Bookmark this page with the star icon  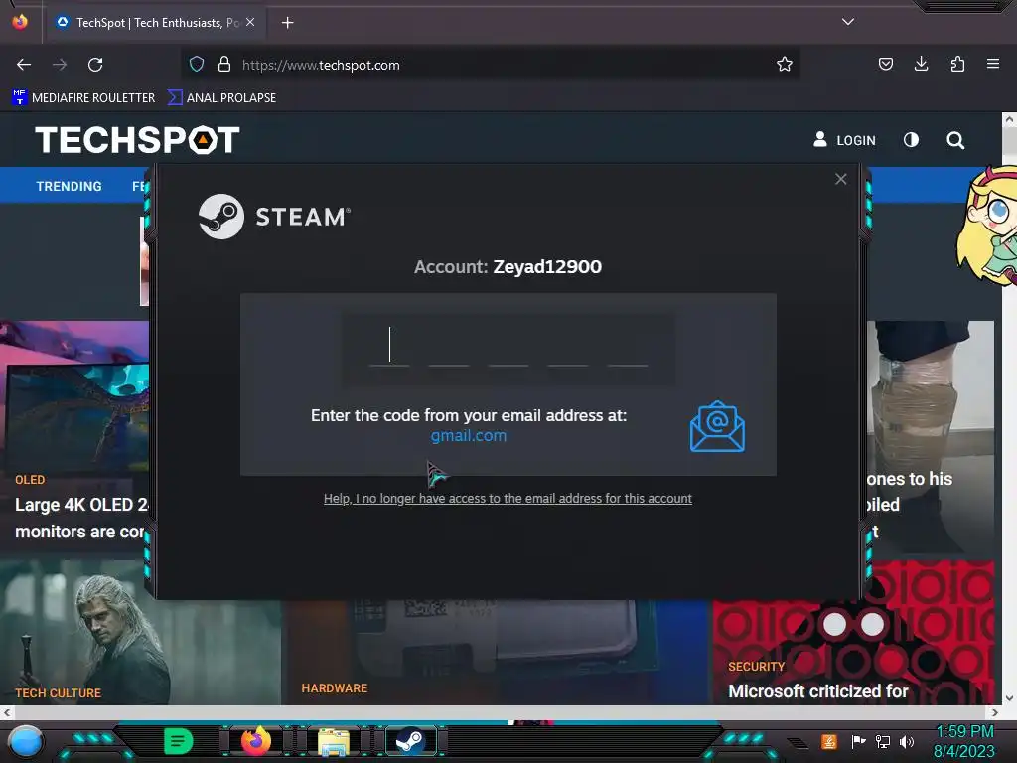coord(785,64)
